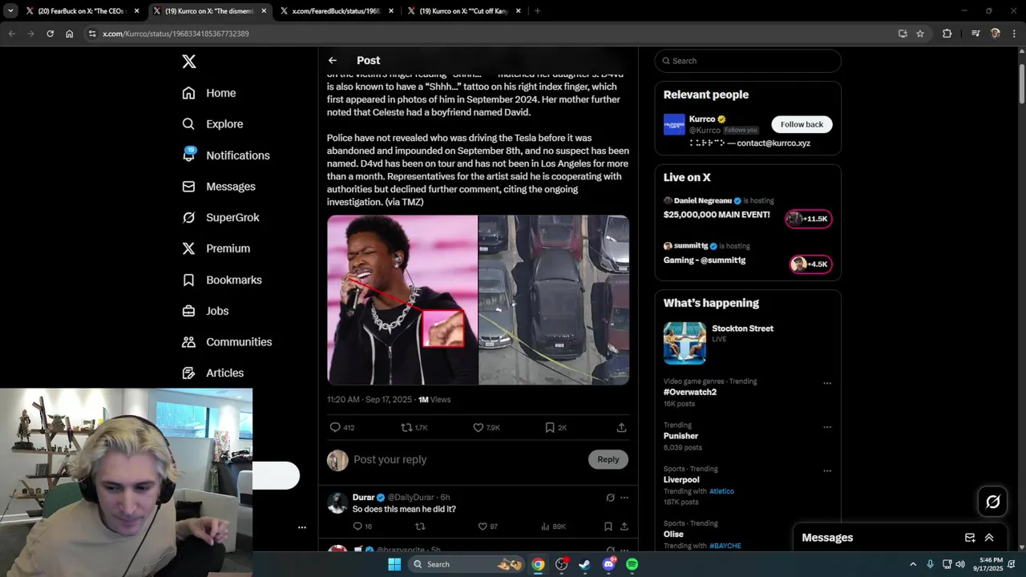This screenshot has width=1026, height=577.
Task: Switch to Kurrco 'Cut off Kany' tab
Action: pos(464,11)
